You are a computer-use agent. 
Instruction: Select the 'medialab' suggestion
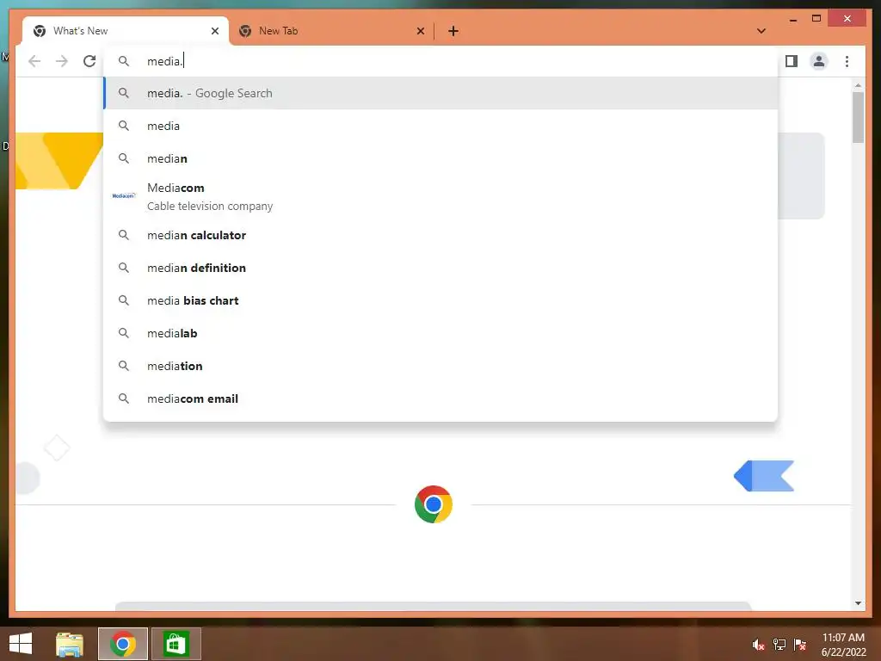point(441,333)
